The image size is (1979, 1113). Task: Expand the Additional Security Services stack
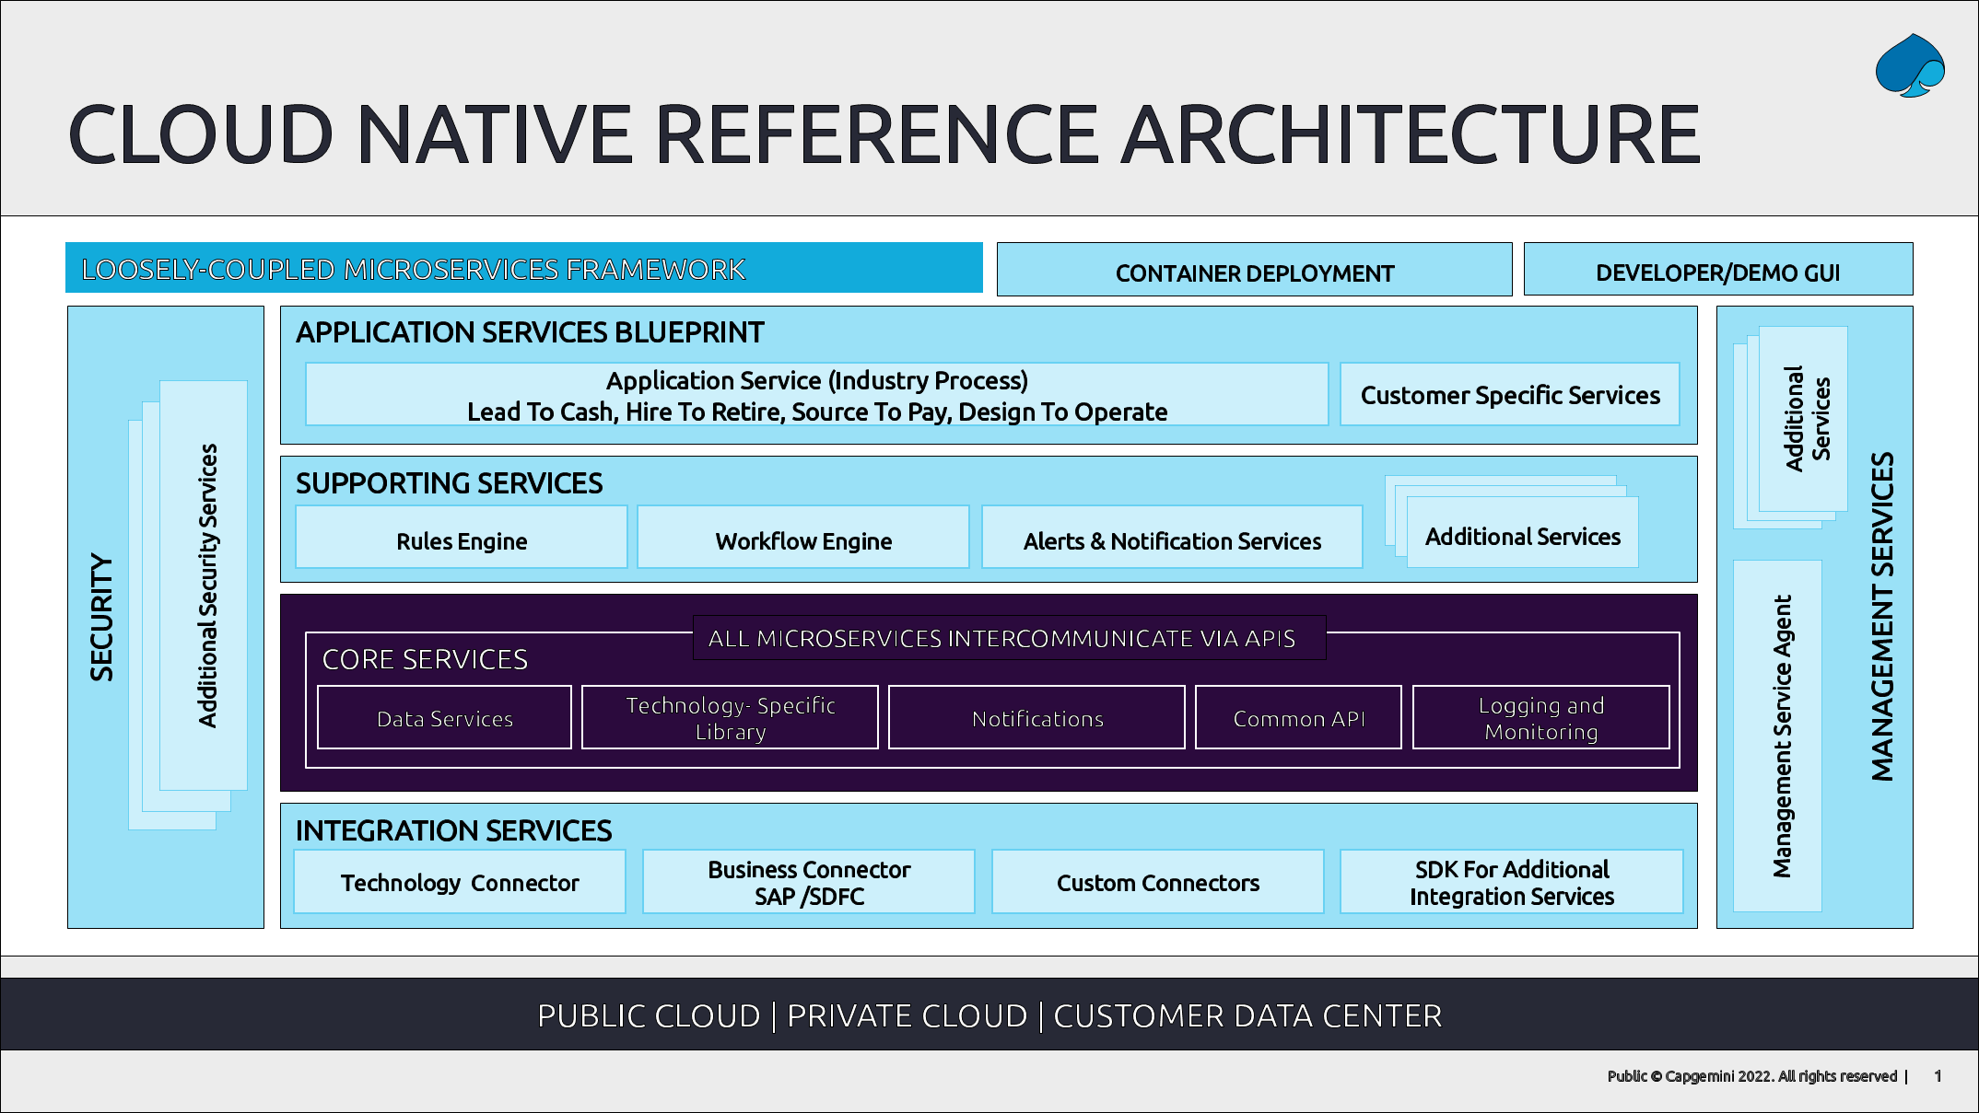[x=206, y=580]
